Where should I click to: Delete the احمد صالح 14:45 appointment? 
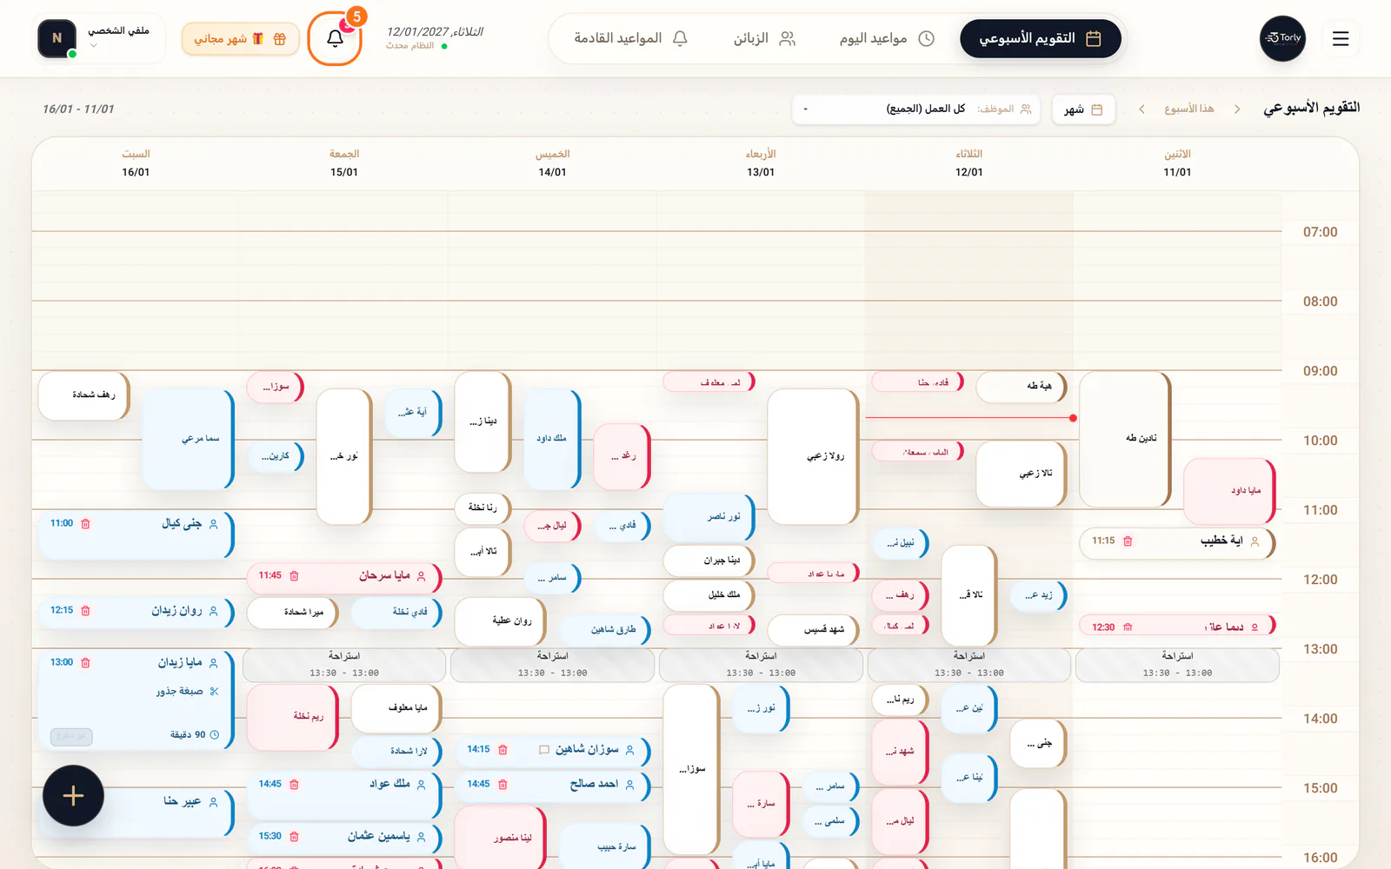[502, 784]
